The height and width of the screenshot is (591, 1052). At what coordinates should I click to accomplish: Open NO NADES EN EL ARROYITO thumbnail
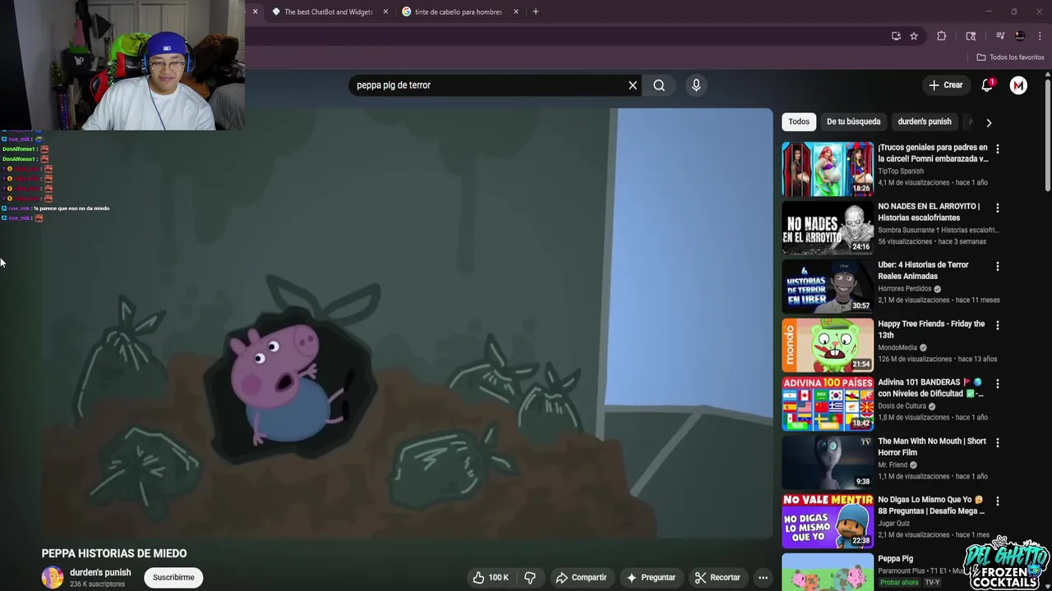[828, 228]
